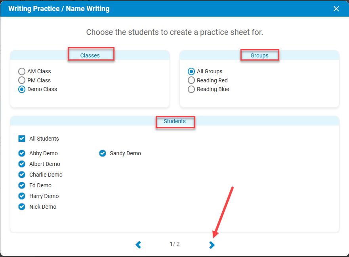Select the Demo Class radio button

click(22, 89)
